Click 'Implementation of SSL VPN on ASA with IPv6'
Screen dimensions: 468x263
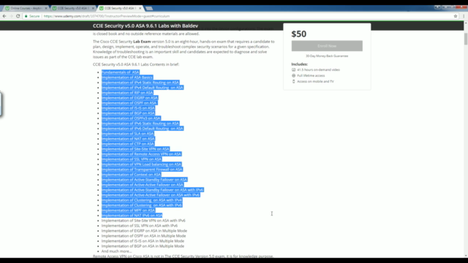[x=140, y=226]
